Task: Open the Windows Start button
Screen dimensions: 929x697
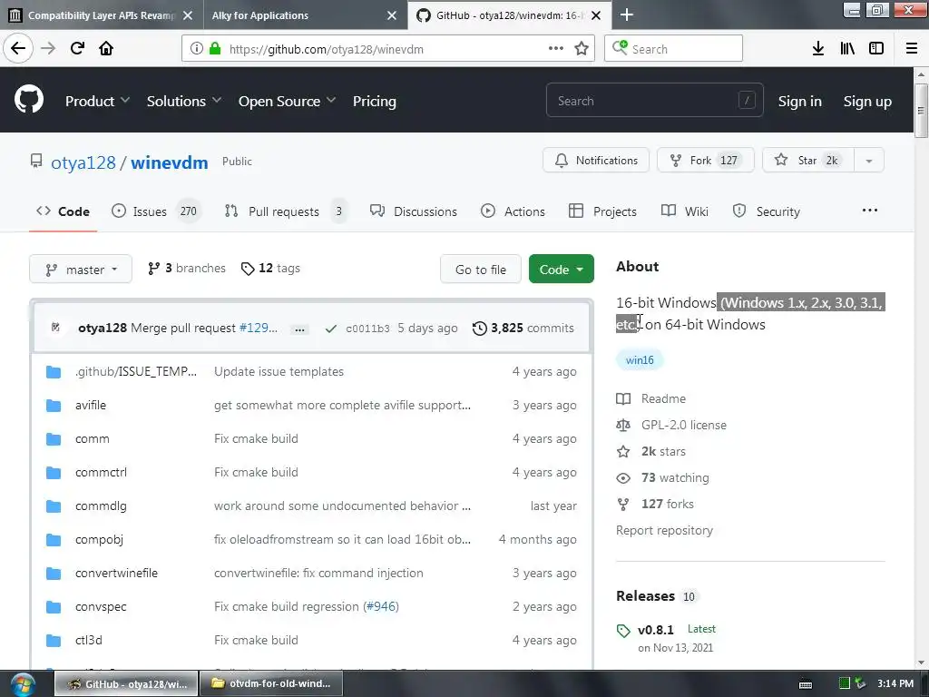Action: (23, 684)
